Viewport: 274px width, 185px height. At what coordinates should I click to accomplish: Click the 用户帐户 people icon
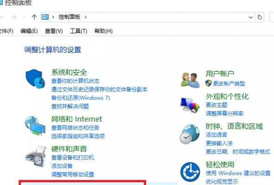(190, 80)
